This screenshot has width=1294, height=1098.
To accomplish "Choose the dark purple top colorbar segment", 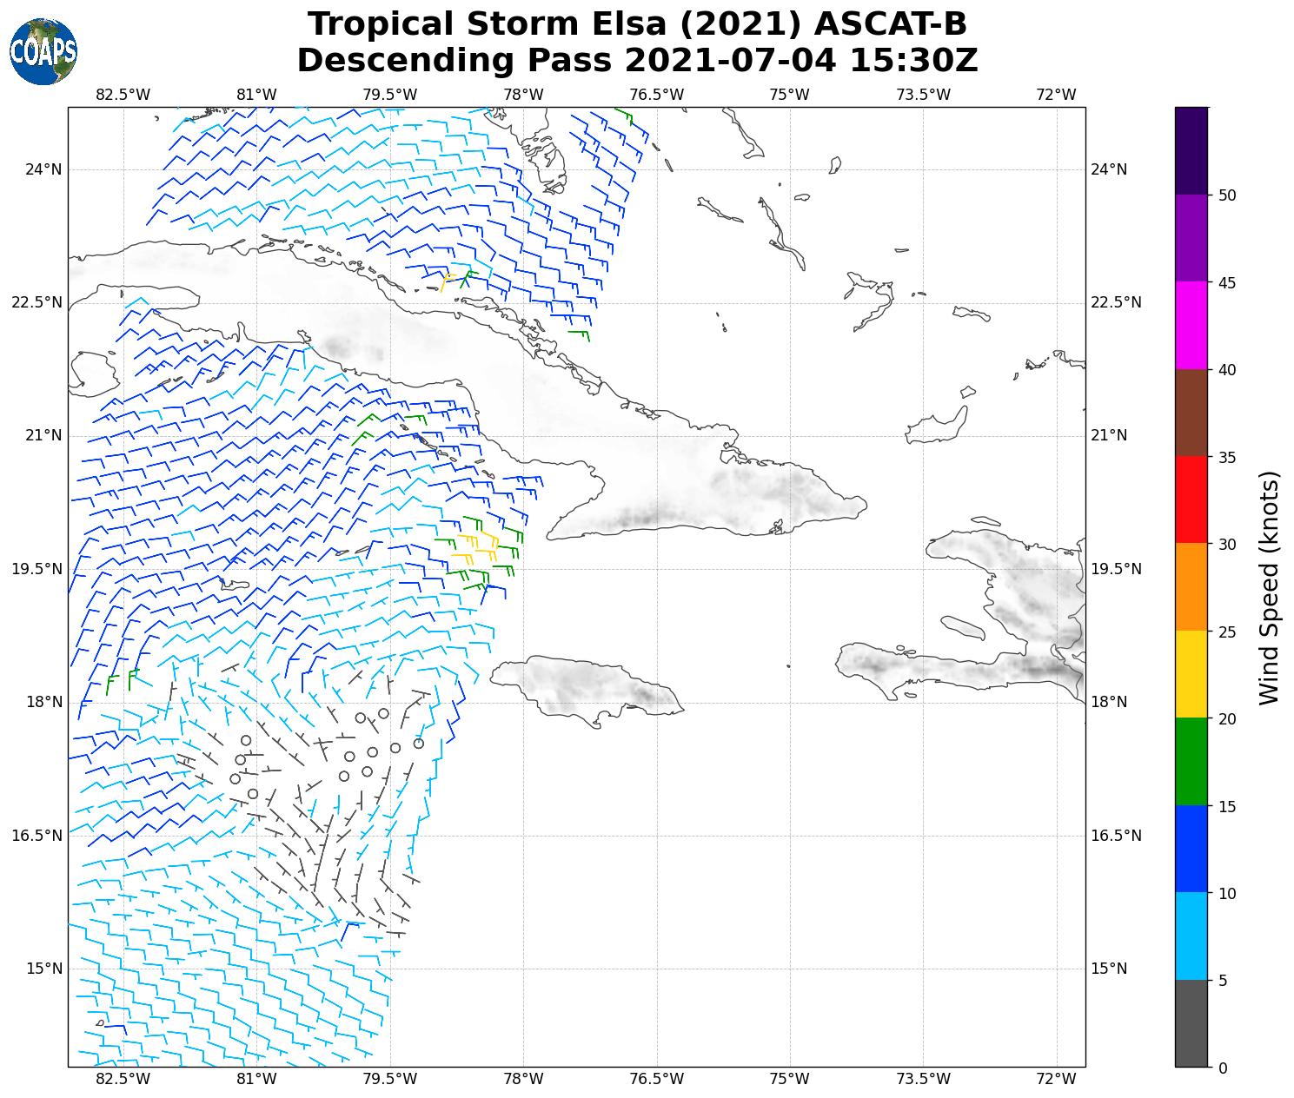I will [x=1191, y=150].
